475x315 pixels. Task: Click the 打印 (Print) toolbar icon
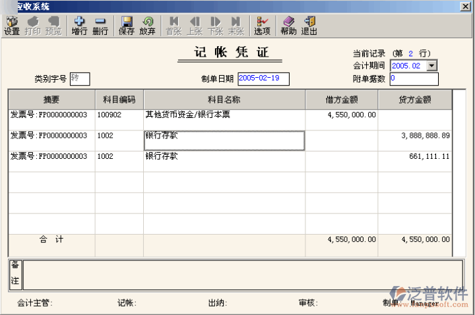point(32,26)
